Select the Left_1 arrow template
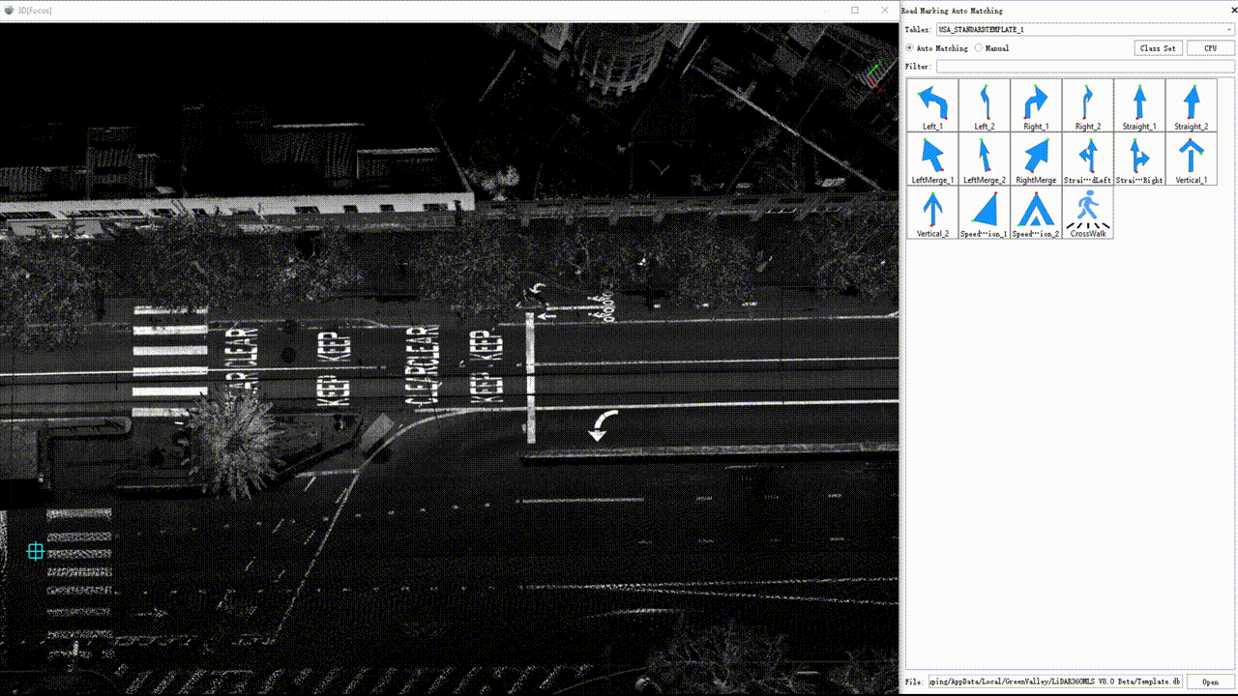The width and height of the screenshot is (1238, 696). pos(932,105)
